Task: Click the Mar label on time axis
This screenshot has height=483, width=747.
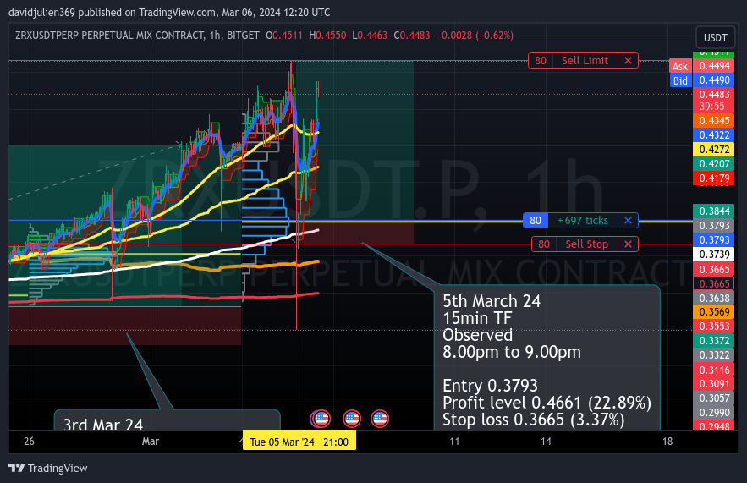Action: tap(150, 441)
